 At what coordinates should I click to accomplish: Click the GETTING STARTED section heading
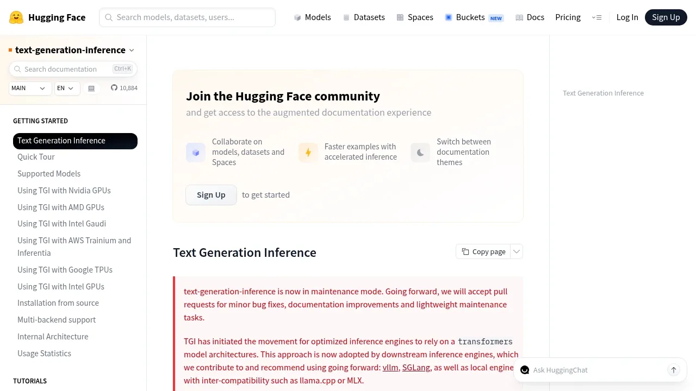(x=40, y=121)
